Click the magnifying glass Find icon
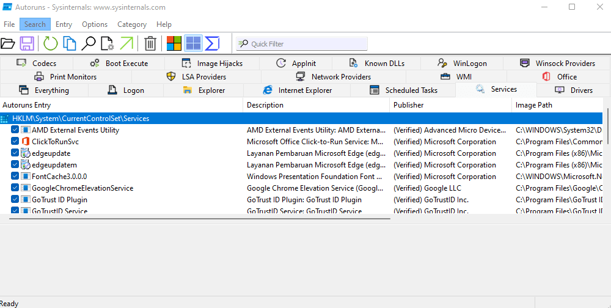Viewport: 611px width, 308px height. pos(89,43)
